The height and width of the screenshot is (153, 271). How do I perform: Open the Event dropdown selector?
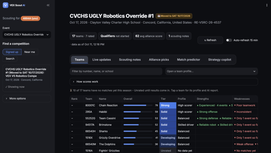(27, 34)
